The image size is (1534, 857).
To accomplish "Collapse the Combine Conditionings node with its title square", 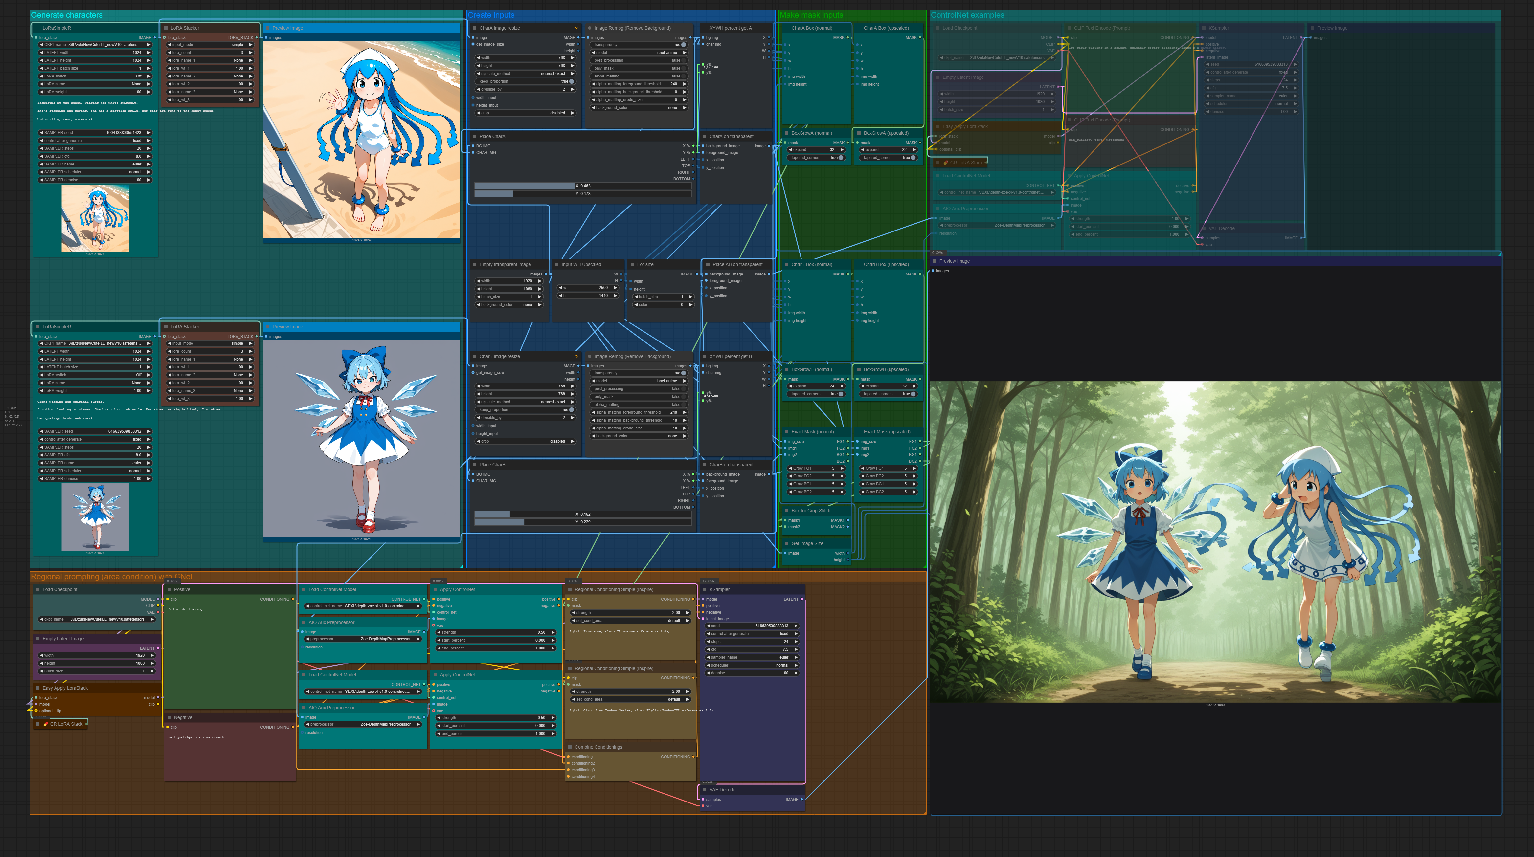I will tap(570, 747).
